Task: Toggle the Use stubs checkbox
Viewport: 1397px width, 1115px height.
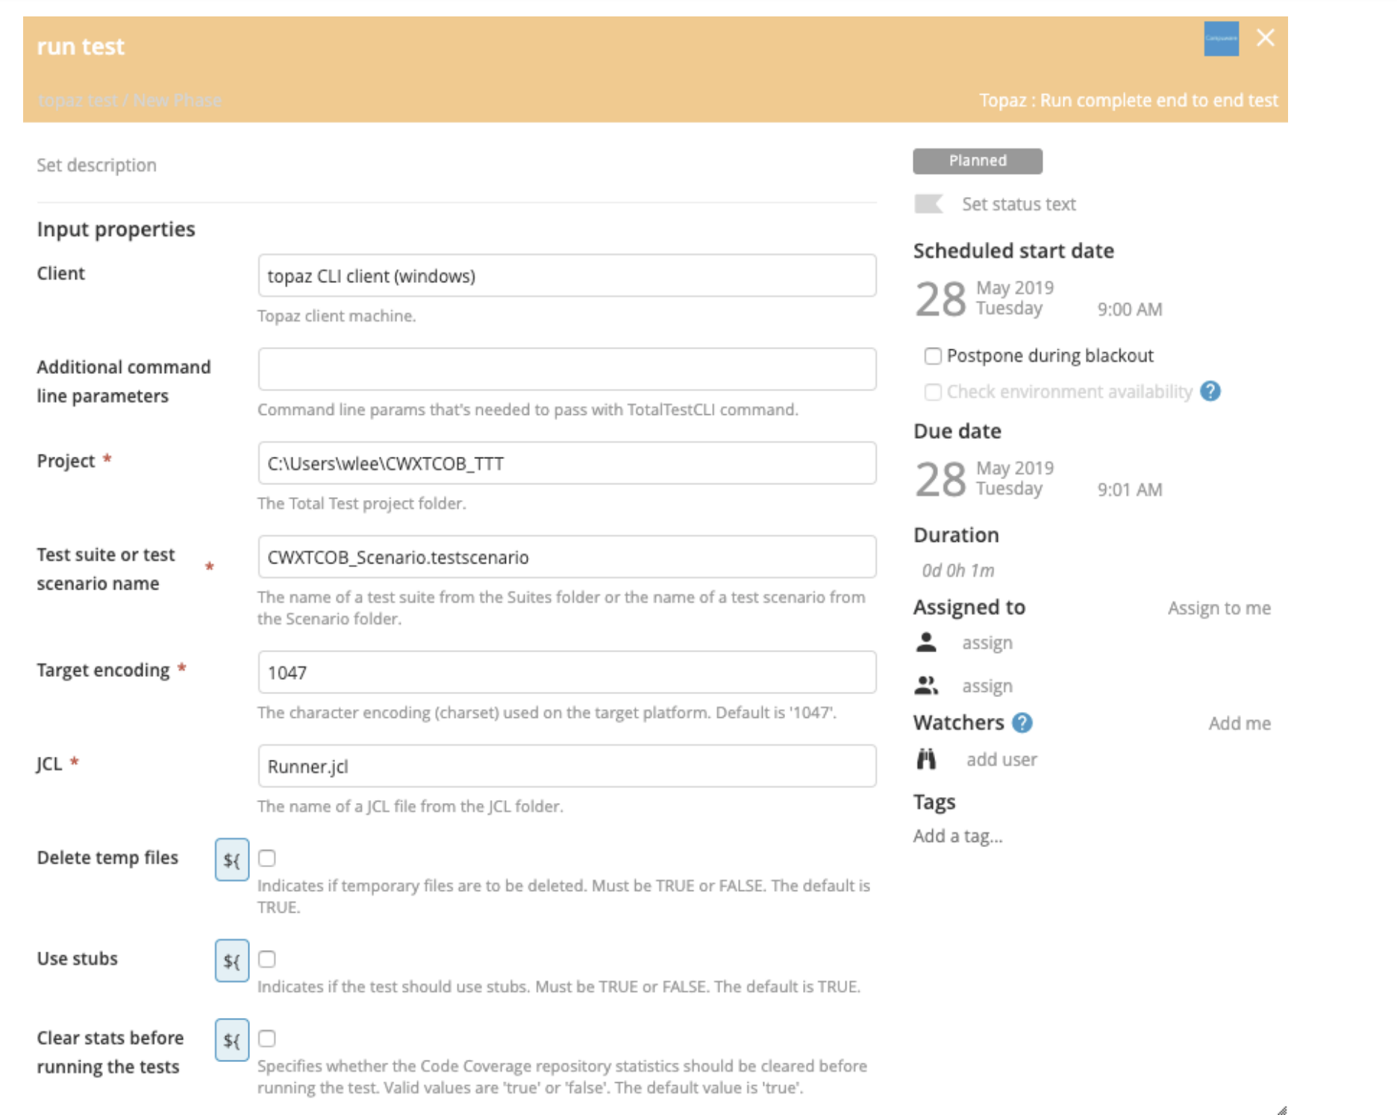Action: [x=267, y=959]
